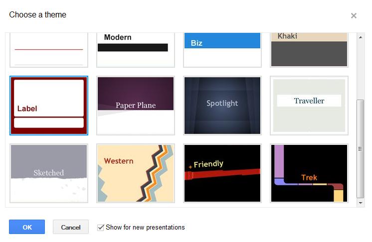Select the red-line theme thumbnail
This screenshot has height=242, width=372.
click(x=49, y=49)
